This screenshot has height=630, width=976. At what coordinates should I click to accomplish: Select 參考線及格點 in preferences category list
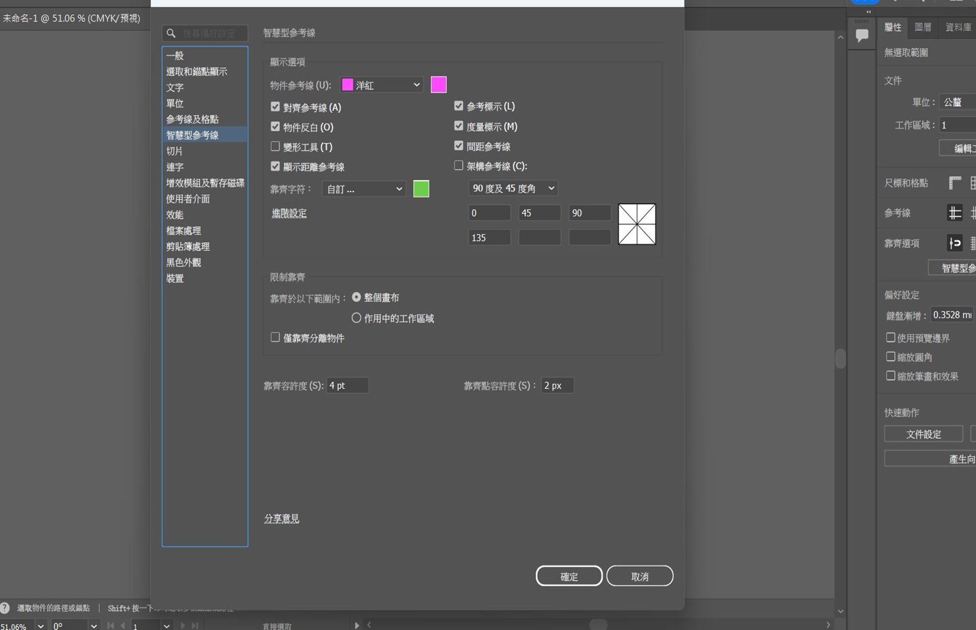point(192,119)
